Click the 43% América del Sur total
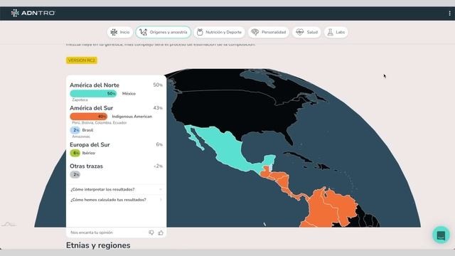The width and height of the screenshot is (455, 256). 158,108
